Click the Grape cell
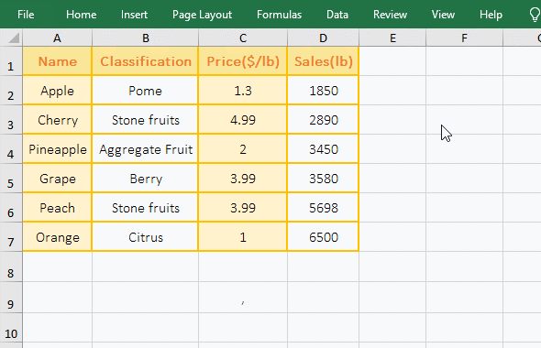The width and height of the screenshot is (541, 348). 57,179
